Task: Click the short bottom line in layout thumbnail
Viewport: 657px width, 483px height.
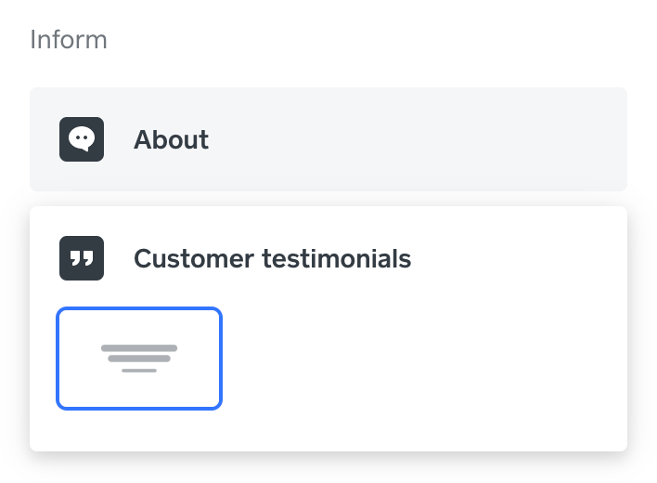Action: click(x=139, y=371)
